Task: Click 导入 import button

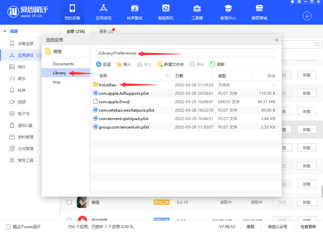Action: pos(124,65)
